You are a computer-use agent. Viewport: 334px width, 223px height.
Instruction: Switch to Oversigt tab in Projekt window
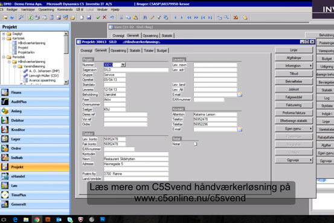(86, 51)
